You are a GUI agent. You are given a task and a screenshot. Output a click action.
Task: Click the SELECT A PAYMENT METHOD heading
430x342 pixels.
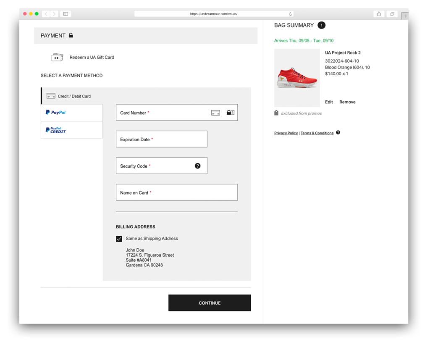pyautogui.click(x=71, y=76)
